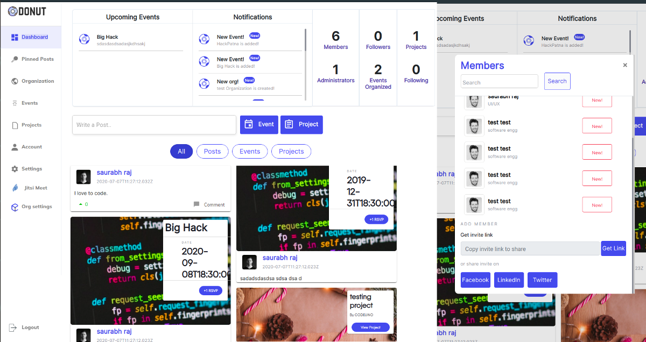Close the Members dialog with the X
646x342 pixels.
click(x=625, y=65)
